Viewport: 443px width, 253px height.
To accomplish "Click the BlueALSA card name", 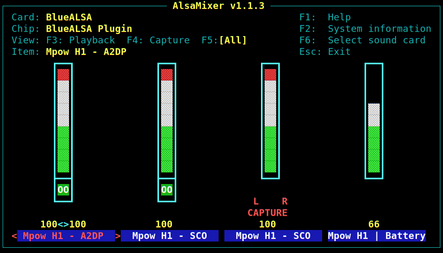I will coord(69,17).
